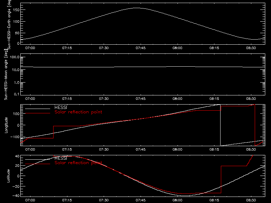Click the 40 tick on Latitude axis
The height and width of the screenshot is (203, 271).
(x=17, y=156)
